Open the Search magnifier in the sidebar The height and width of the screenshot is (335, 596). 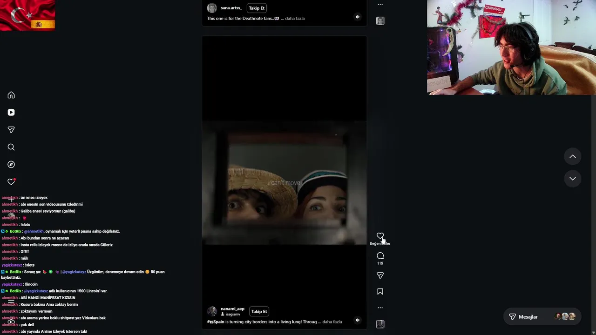(x=11, y=147)
